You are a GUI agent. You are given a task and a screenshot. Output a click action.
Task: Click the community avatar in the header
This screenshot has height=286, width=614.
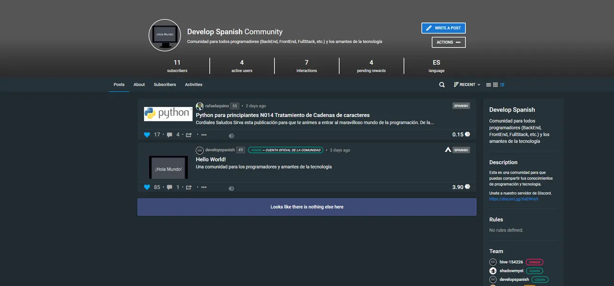165,35
